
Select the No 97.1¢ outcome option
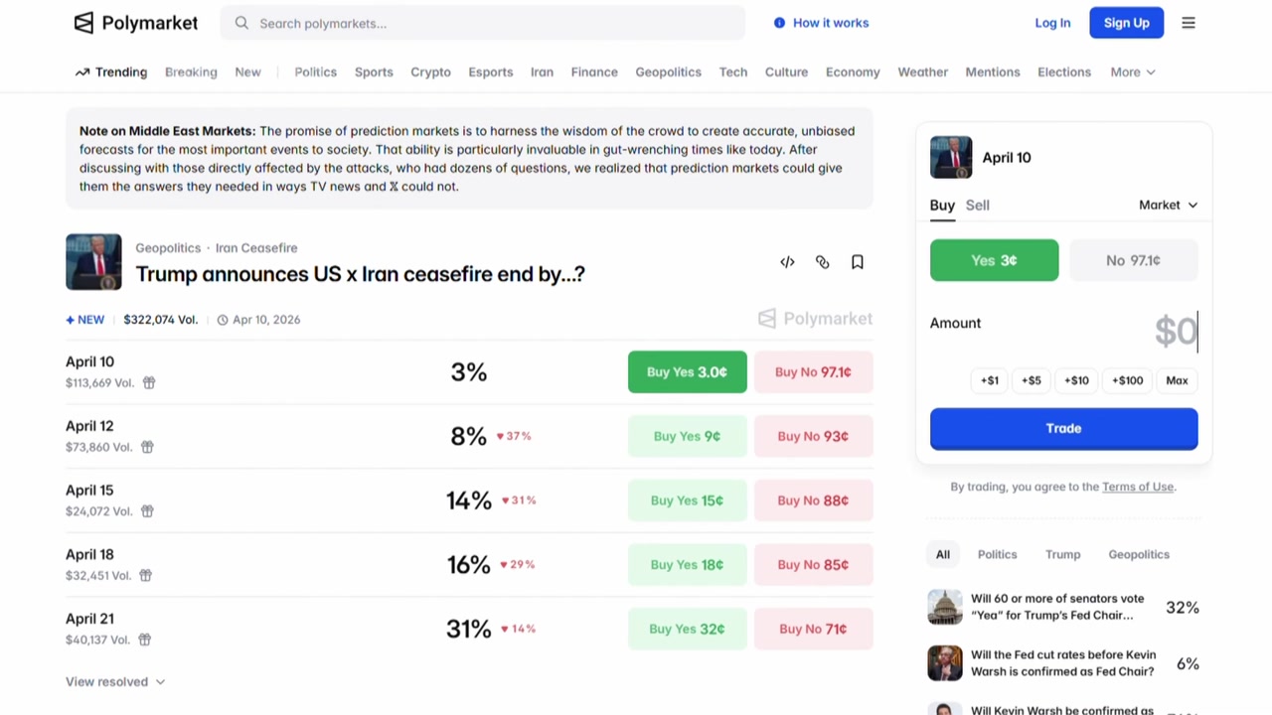click(1133, 260)
